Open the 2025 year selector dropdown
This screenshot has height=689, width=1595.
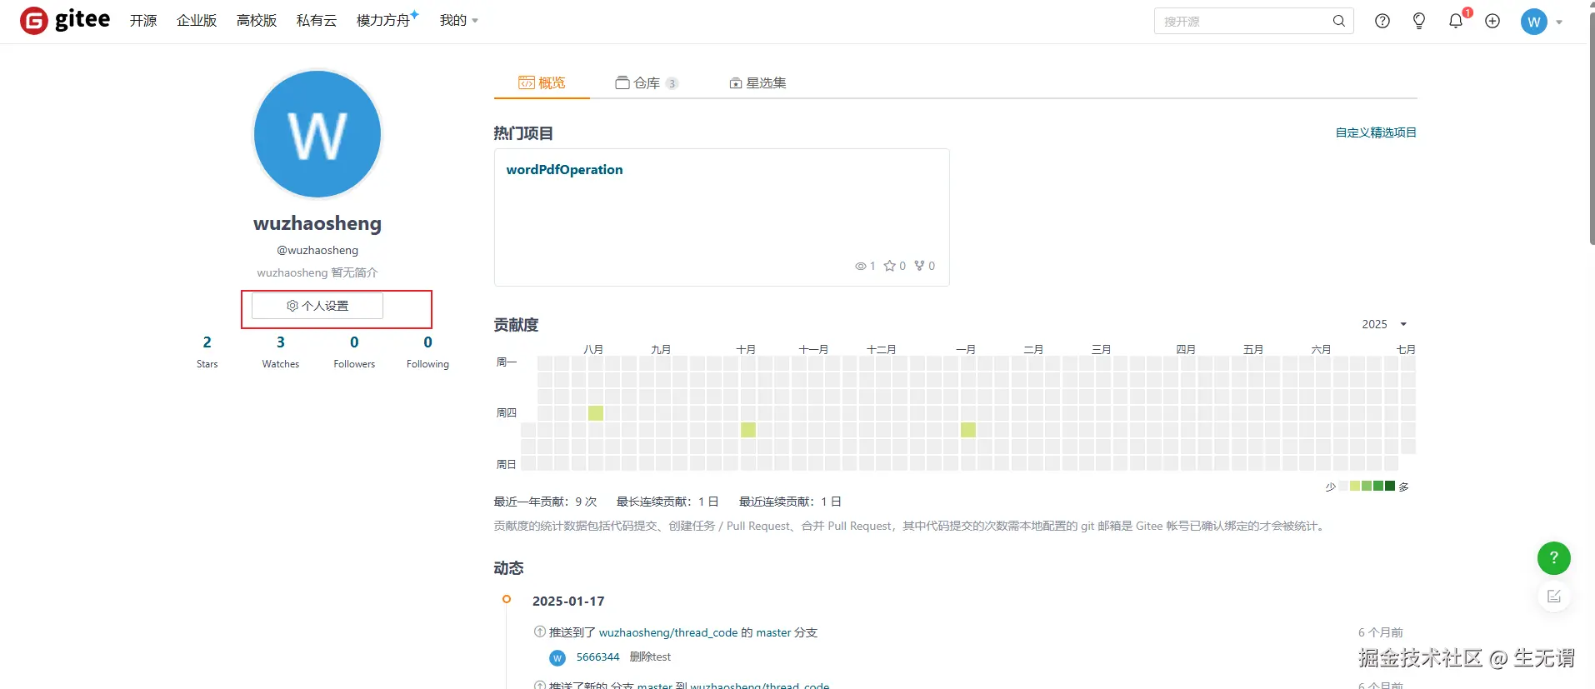pyautogui.click(x=1384, y=324)
